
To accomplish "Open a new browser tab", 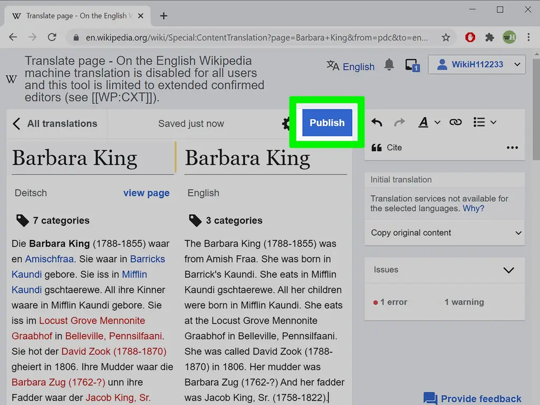I will point(163,16).
